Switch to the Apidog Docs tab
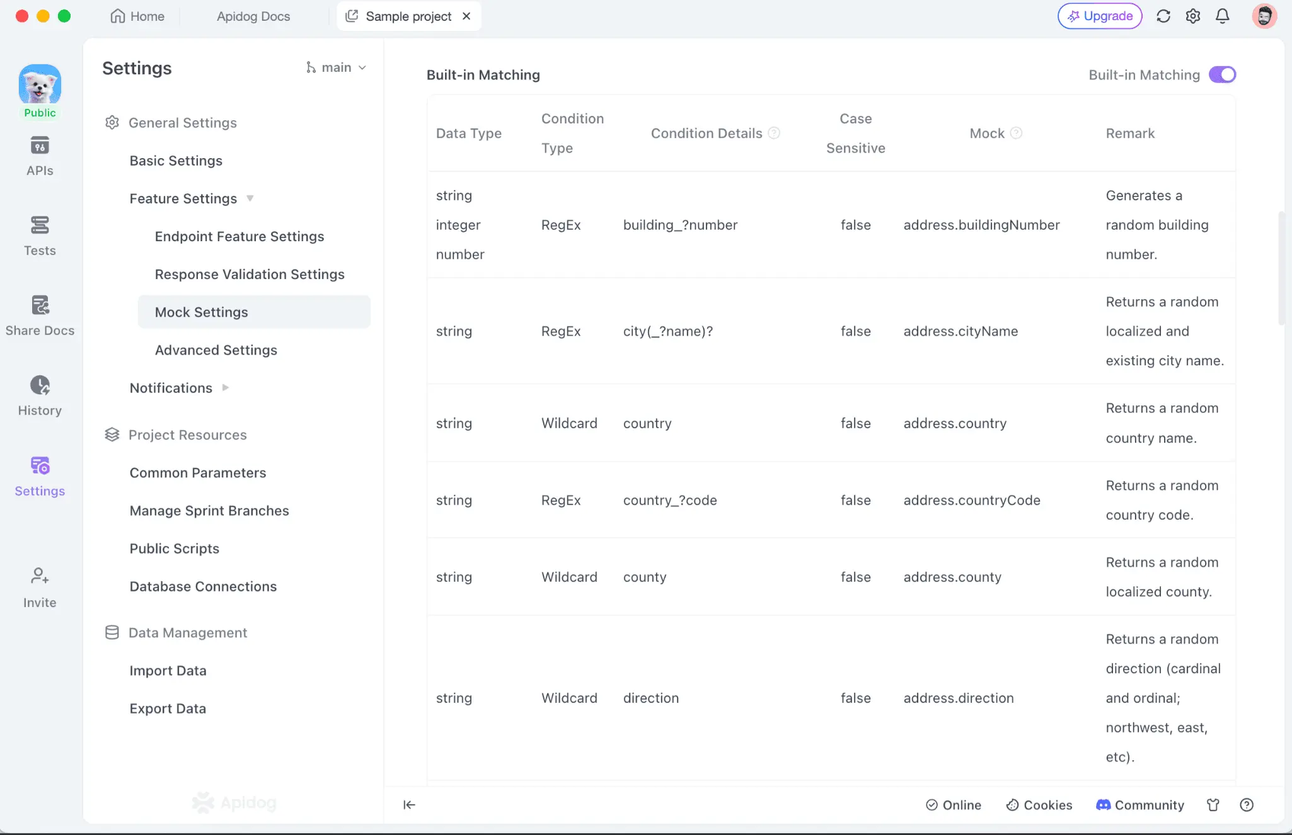 tap(253, 16)
